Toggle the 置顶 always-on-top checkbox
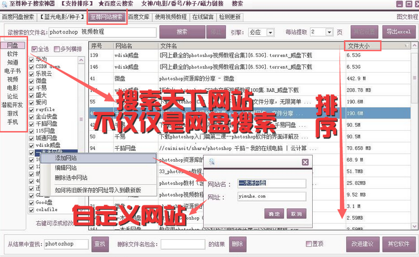Screen dimensions: 419x257 click(309, 244)
